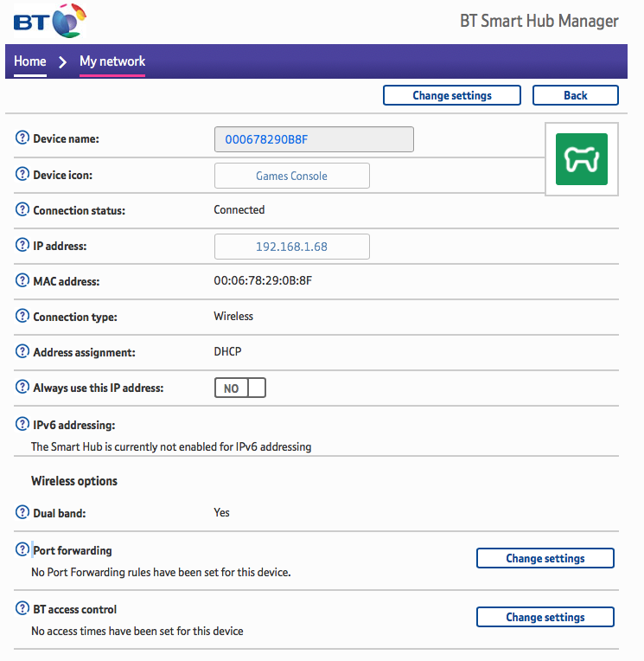Click the IP address 192.168.1.68 field
The image size is (644, 661).
point(292,247)
